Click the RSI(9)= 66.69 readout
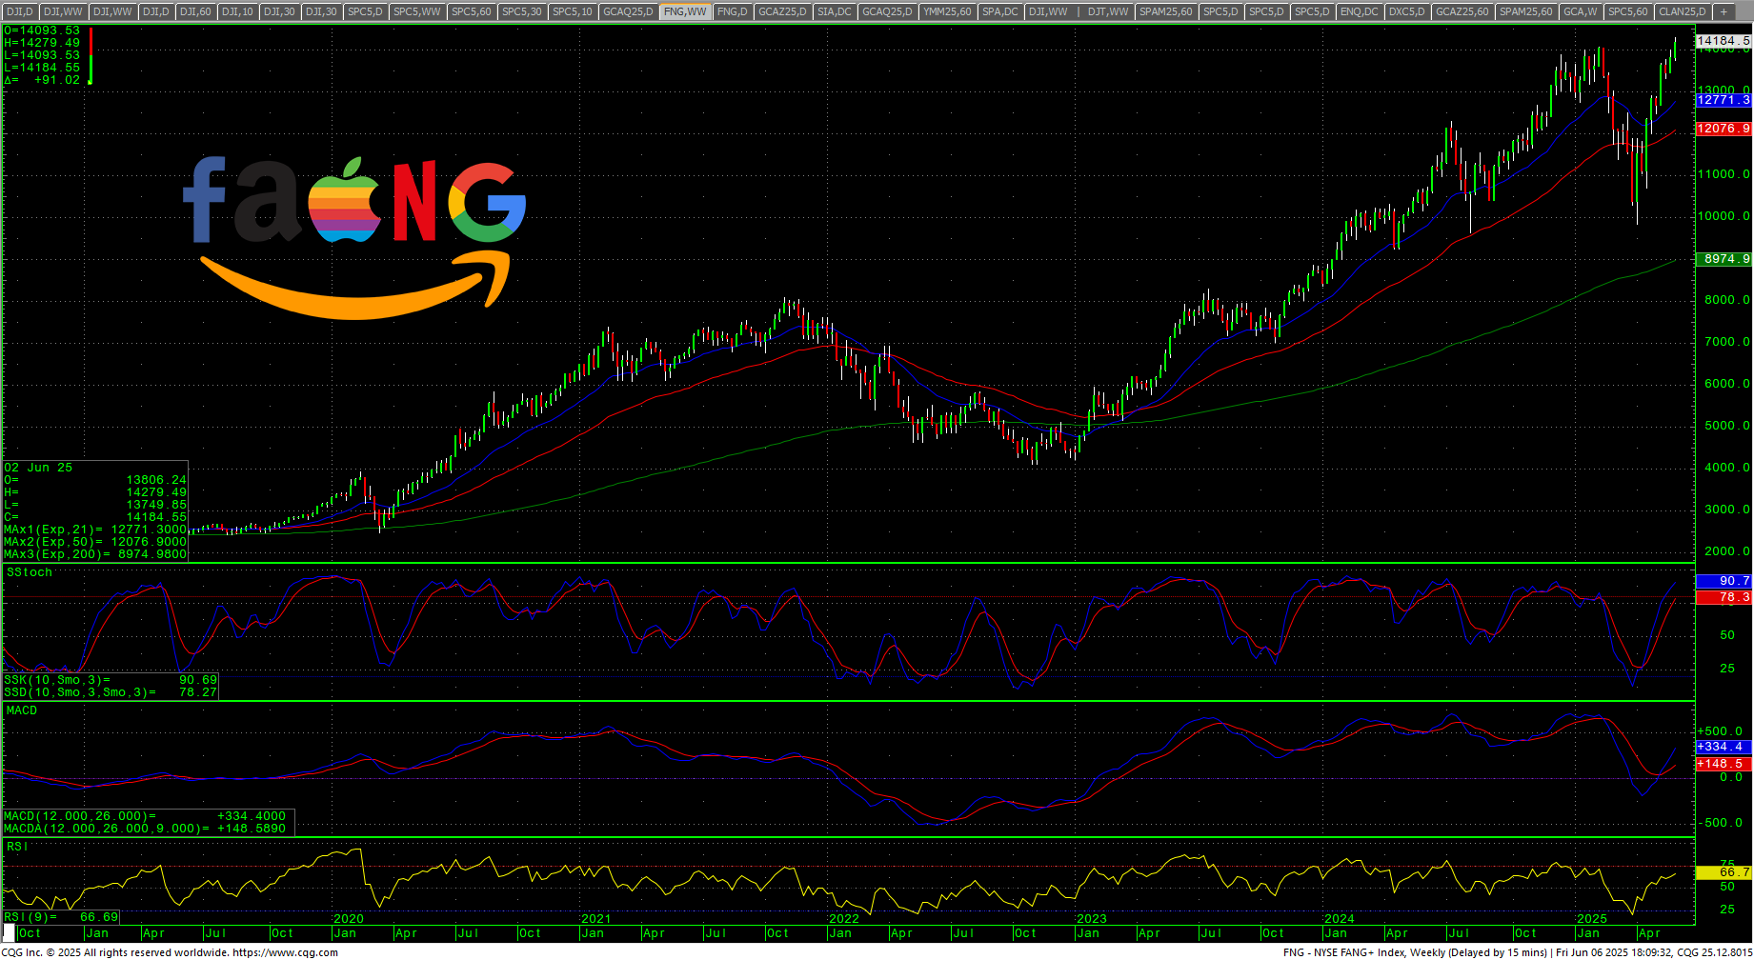Viewport: 1754px width, 960px height. coord(62,917)
